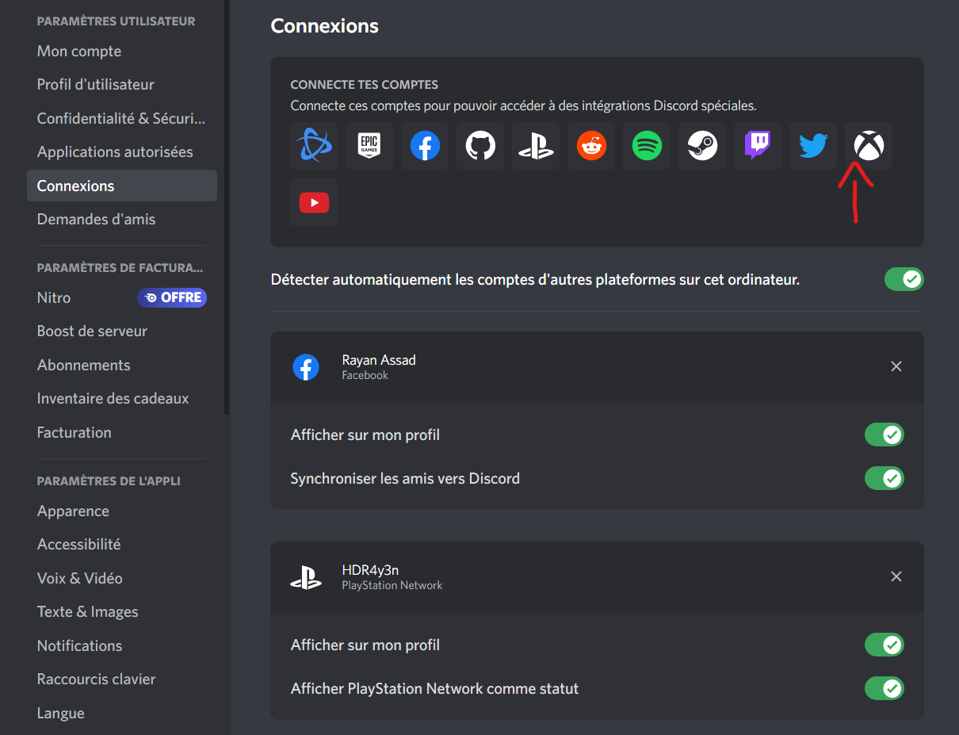Connect a Spotify account
The image size is (959, 735).
click(x=647, y=146)
